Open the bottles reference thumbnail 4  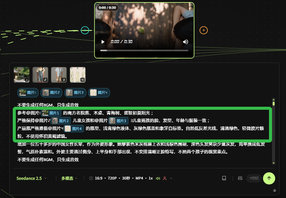coord(78,75)
